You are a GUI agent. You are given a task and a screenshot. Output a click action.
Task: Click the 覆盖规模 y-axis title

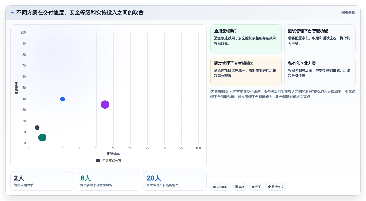pyautogui.click(x=17, y=88)
